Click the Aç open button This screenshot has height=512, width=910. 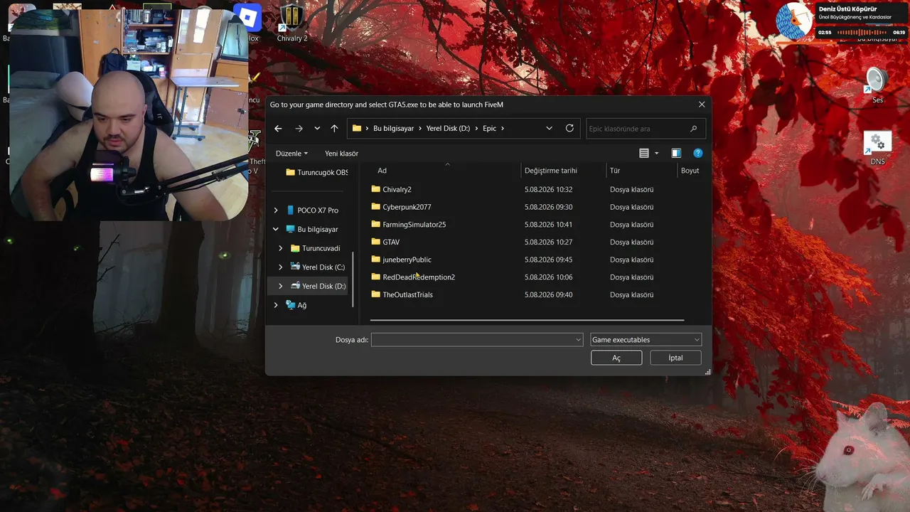[616, 358]
